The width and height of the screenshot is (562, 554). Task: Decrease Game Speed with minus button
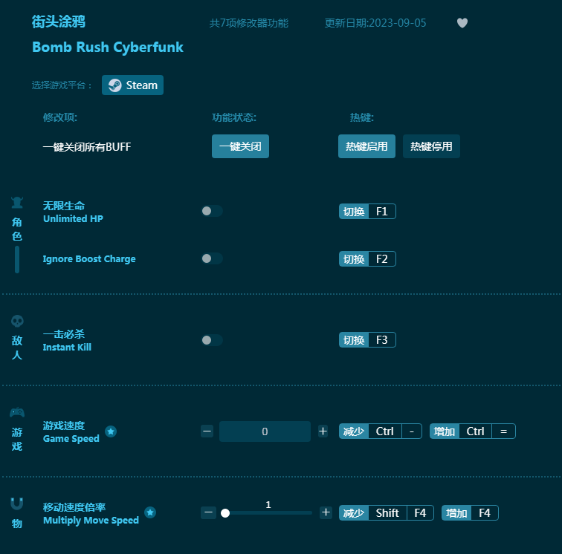[207, 431]
